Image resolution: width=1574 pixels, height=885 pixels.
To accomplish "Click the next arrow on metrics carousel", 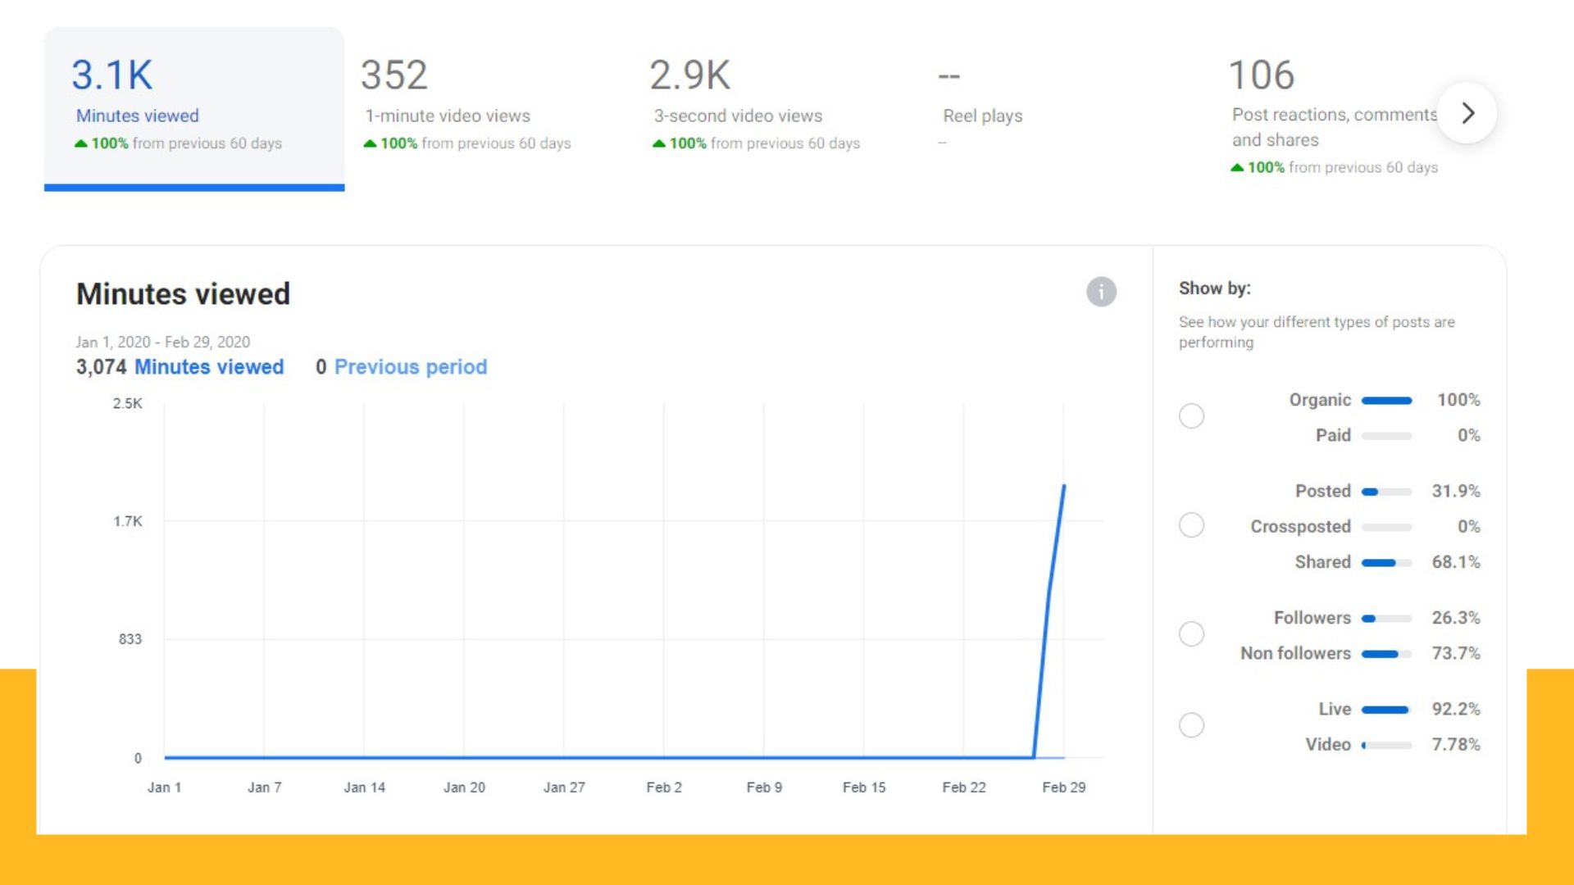I will tap(1467, 113).
